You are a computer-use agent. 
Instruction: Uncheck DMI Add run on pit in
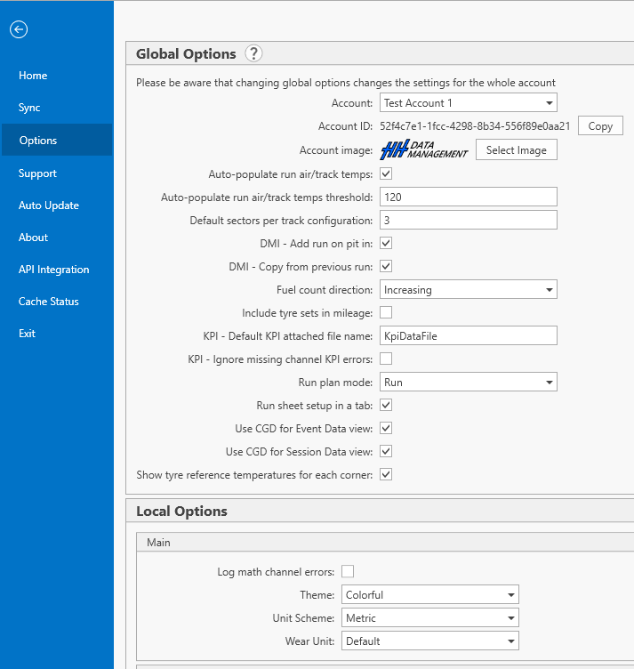point(386,243)
